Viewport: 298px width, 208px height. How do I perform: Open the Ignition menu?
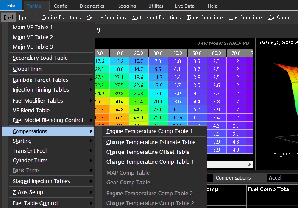click(28, 17)
